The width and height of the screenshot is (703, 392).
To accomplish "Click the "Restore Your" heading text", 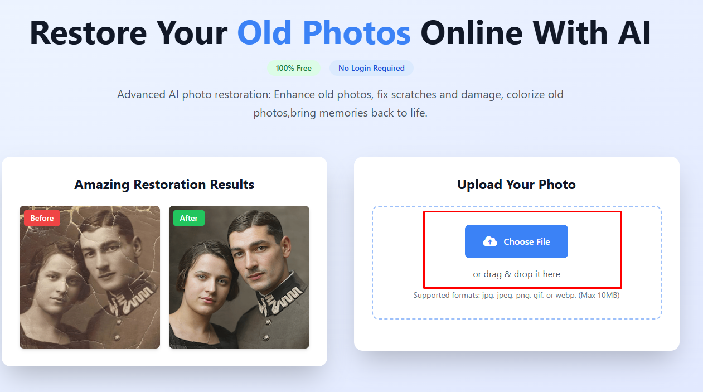I will pos(128,32).
